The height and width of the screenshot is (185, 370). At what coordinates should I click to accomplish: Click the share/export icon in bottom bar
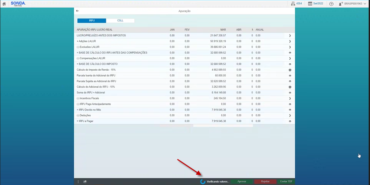point(85,181)
